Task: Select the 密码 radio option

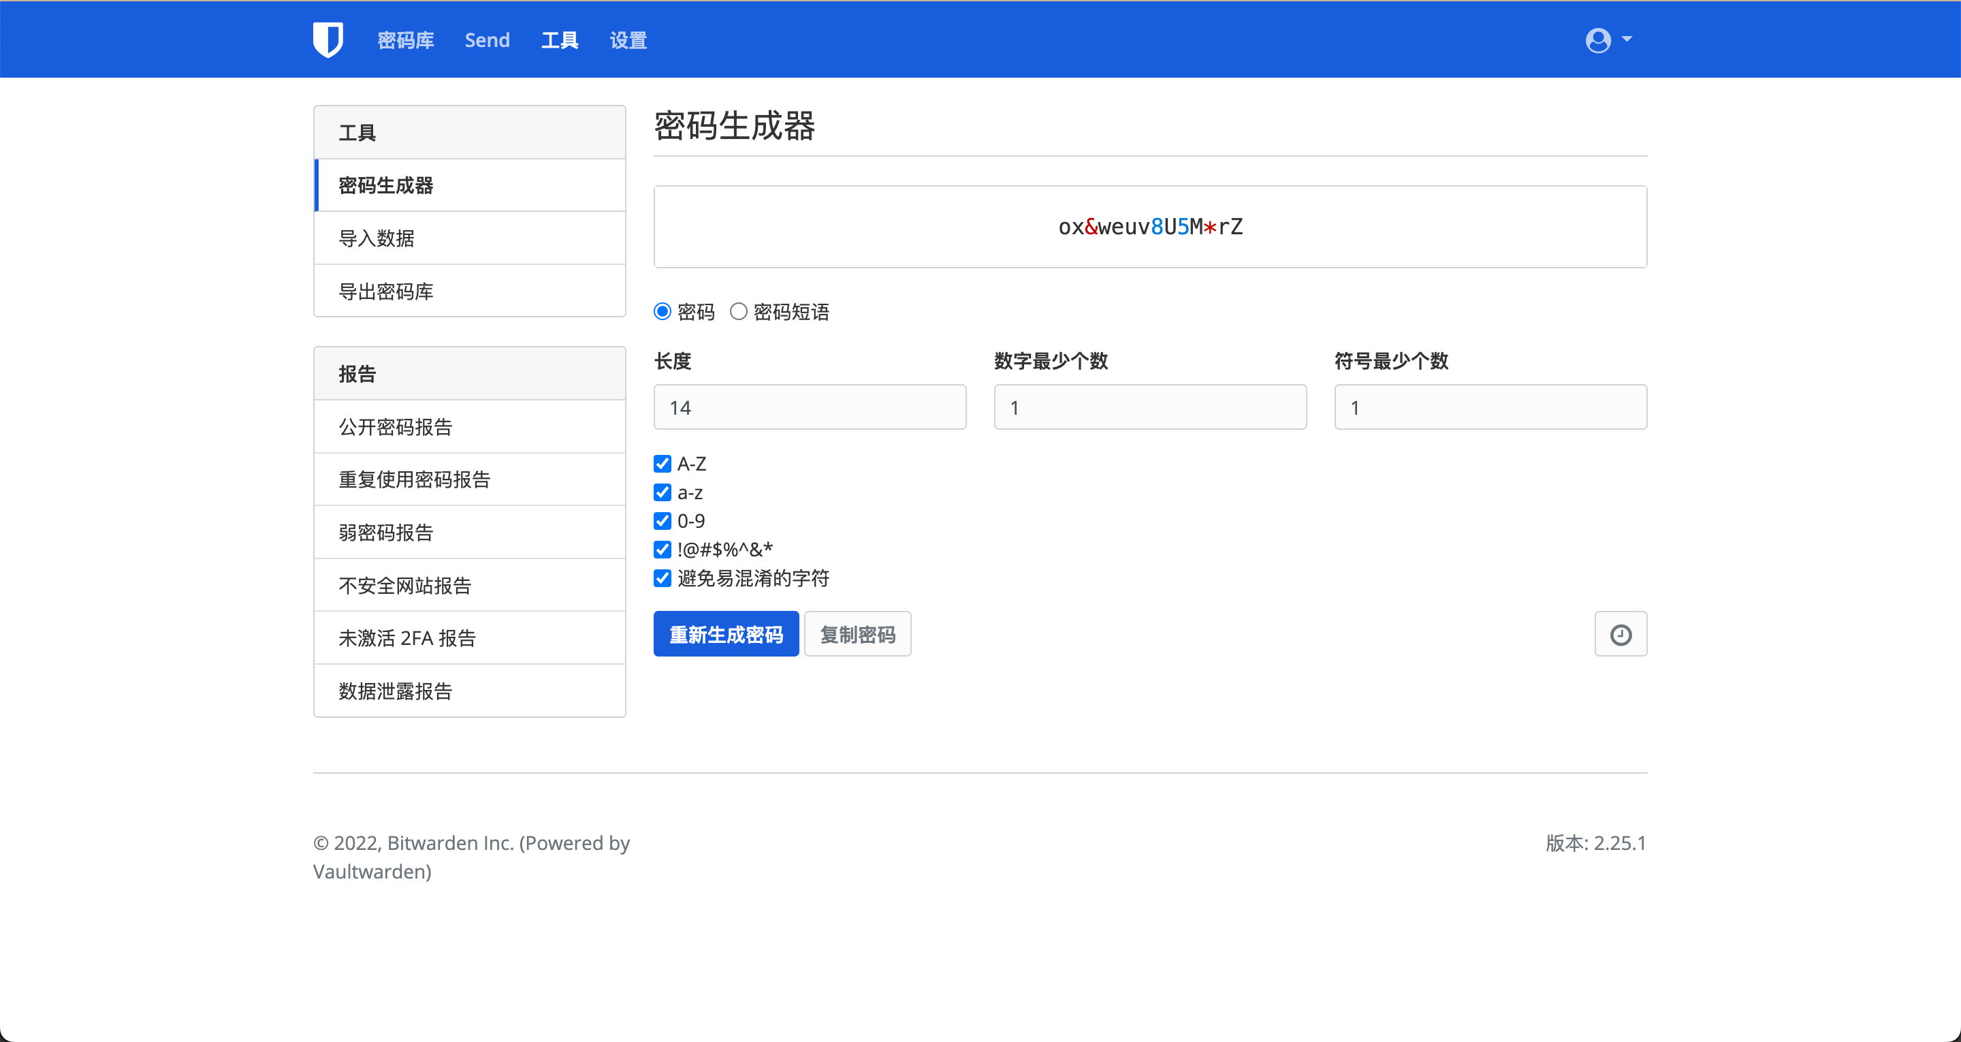Action: point(663,311)
